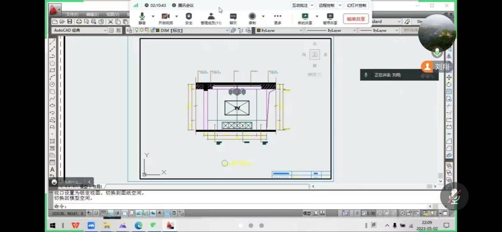Viewport: 502px width, 232px height.
Task: Open the Chat (聊天) icon
Action: click(x=233, y=18)
